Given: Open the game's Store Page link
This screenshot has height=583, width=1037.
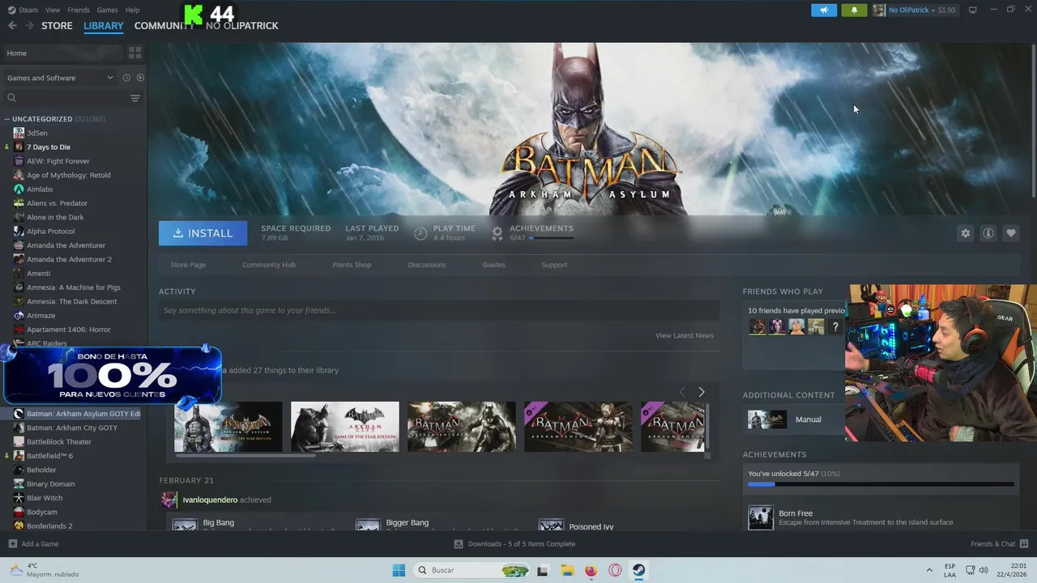Looking at the screenshot, I should [188, 265].
